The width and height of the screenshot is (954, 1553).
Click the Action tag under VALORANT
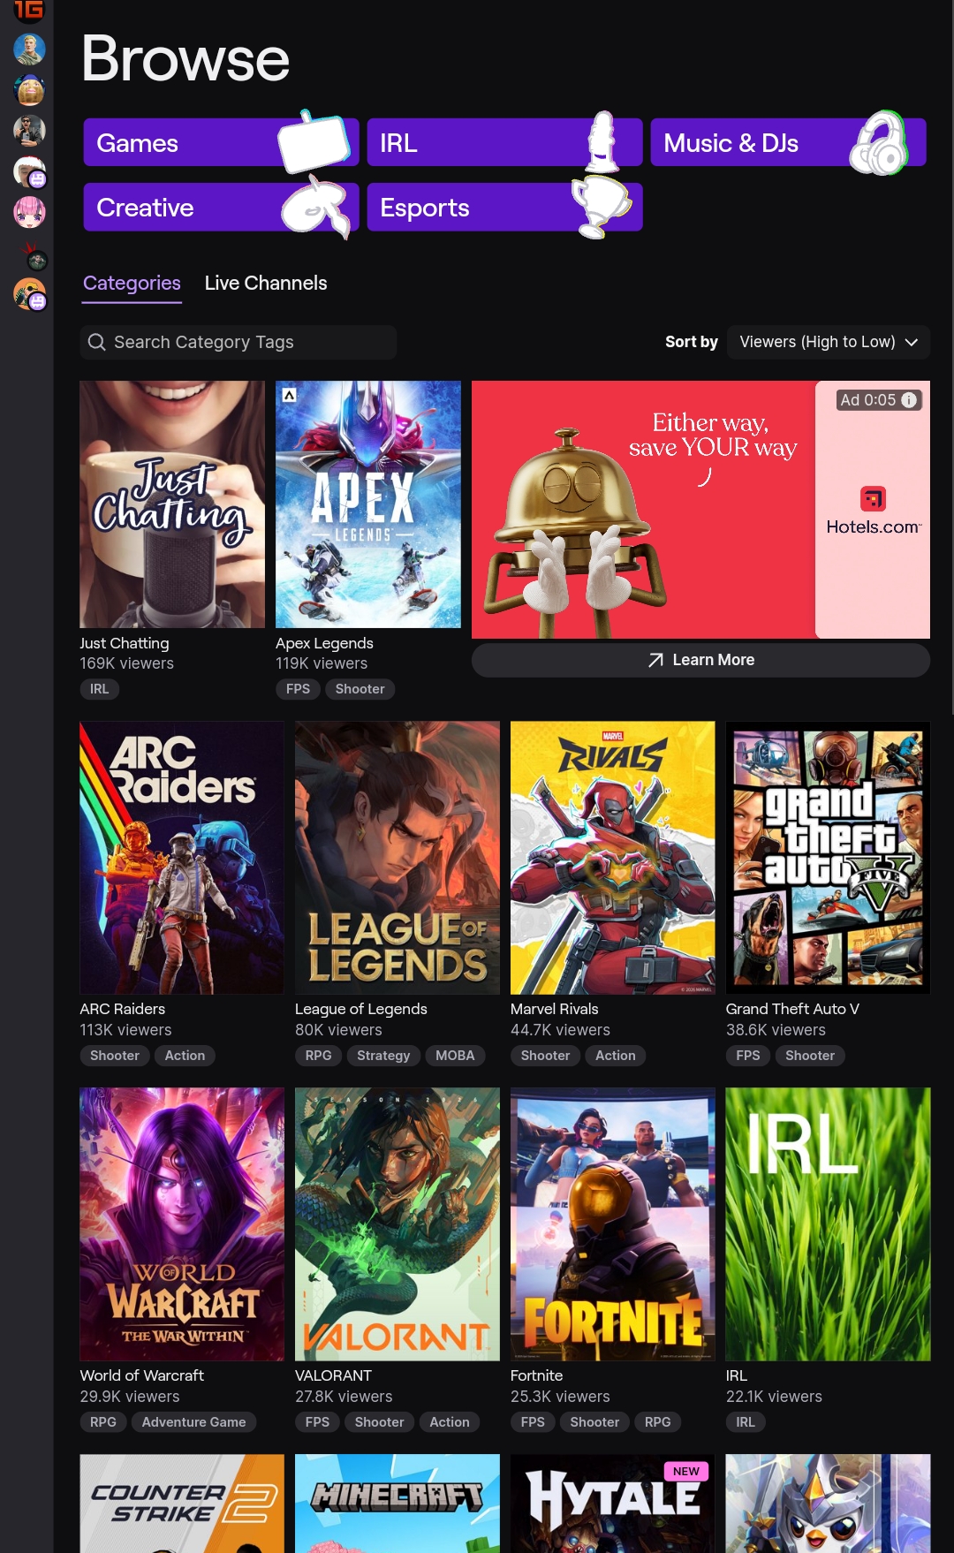(450, 1422)
